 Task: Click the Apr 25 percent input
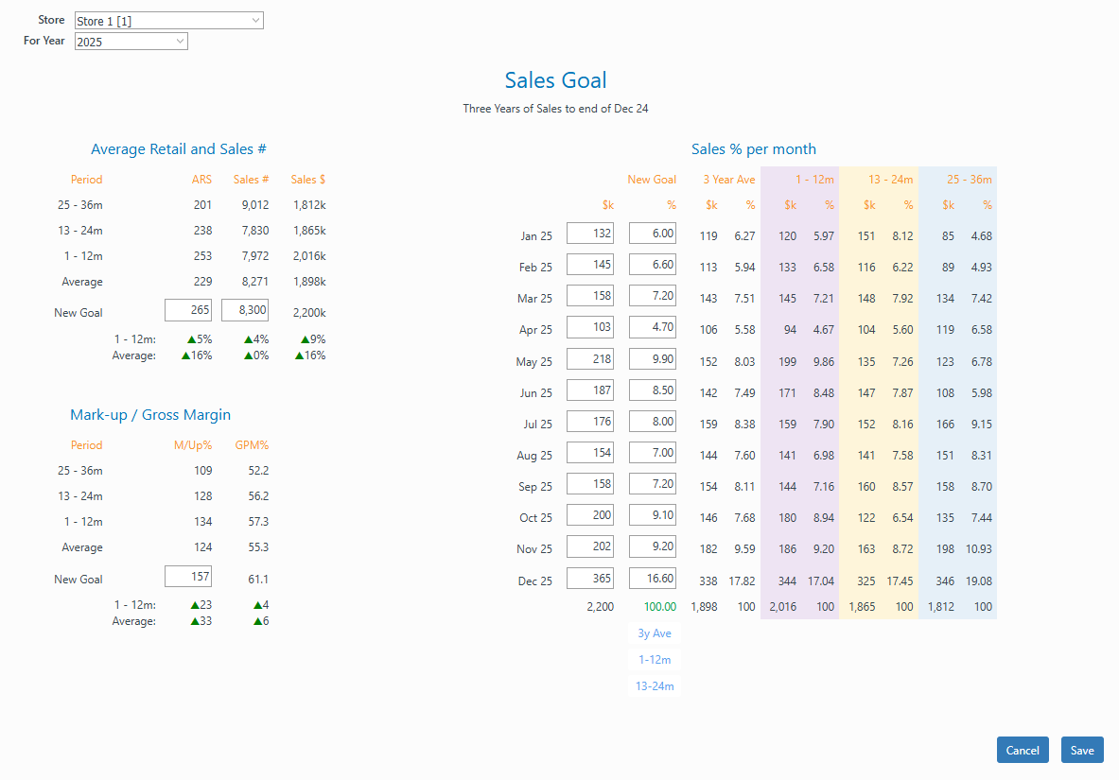(x=653, y=328)
